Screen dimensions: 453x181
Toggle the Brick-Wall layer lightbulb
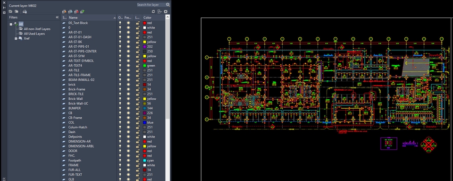click(x=120, y=99)
